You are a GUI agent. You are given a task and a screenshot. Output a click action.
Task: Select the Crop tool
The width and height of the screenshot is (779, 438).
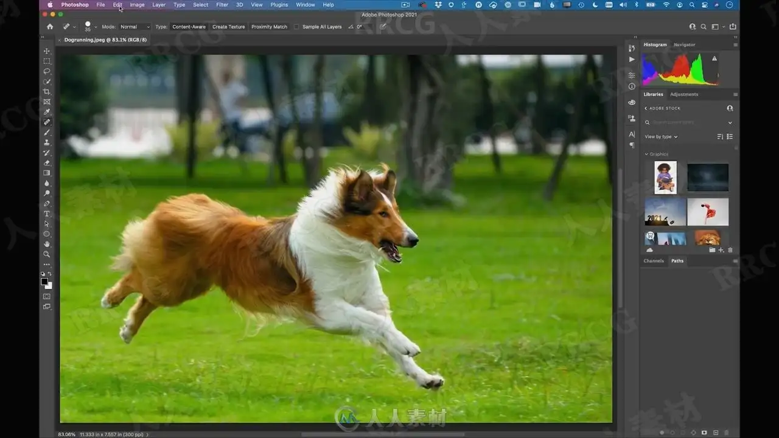[x=47, y=92]
